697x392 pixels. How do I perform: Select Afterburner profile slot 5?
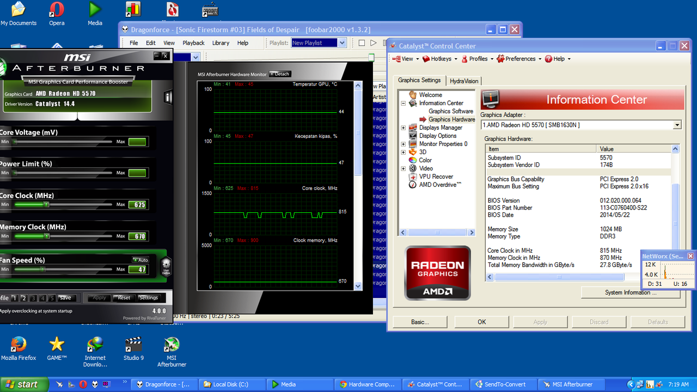point(52,298)
